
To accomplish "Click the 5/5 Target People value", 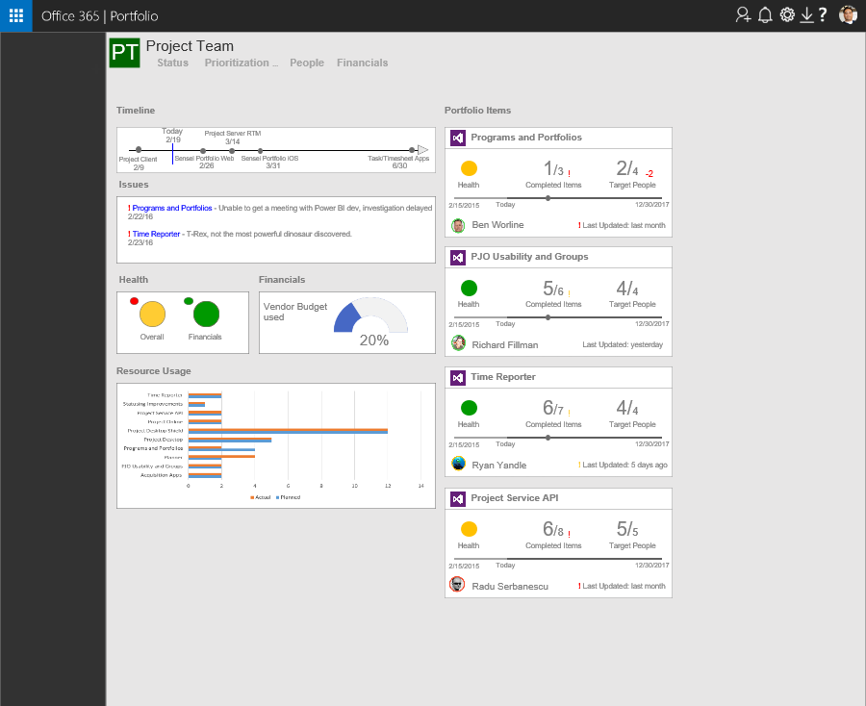I will click(x=627, y=529).
